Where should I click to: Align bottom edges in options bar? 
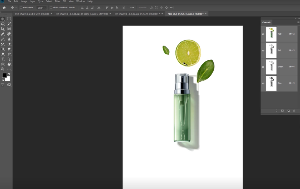[117, 8]
